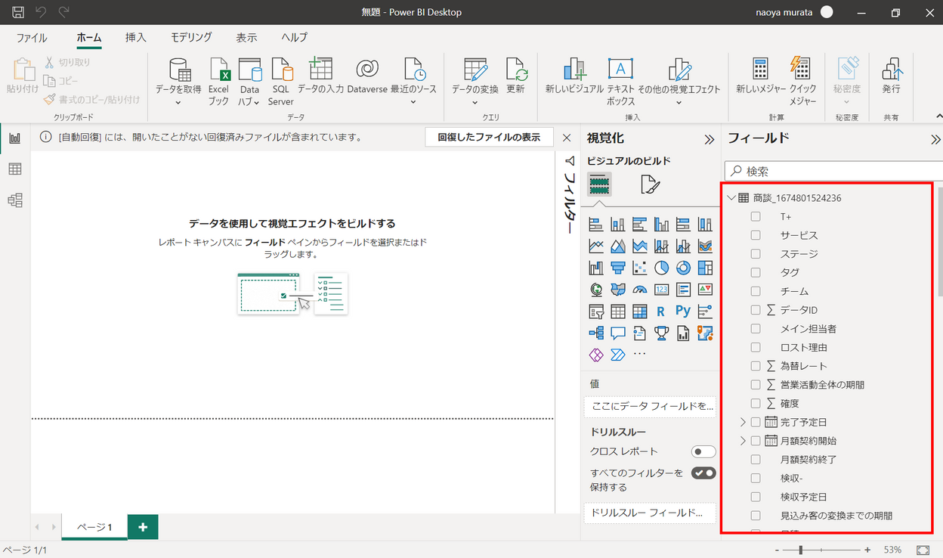The image size is (943, 558).
Task: Create a 新しいメジャー
Action: tap(761, 76)
